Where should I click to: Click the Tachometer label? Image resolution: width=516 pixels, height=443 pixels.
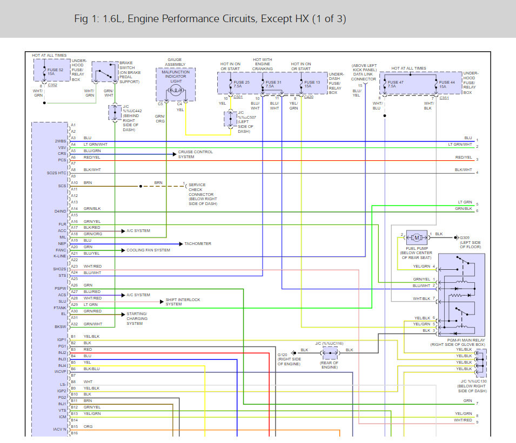[198, 244]
